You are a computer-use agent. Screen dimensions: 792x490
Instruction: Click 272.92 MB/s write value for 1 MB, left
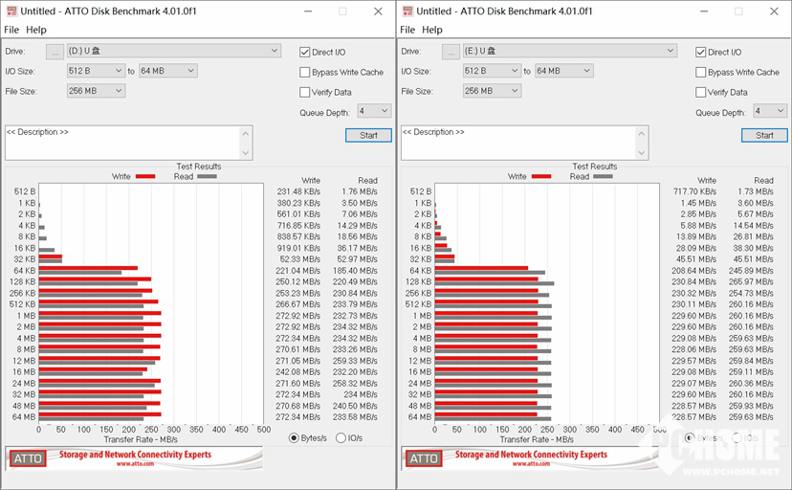tap(298, 316)
